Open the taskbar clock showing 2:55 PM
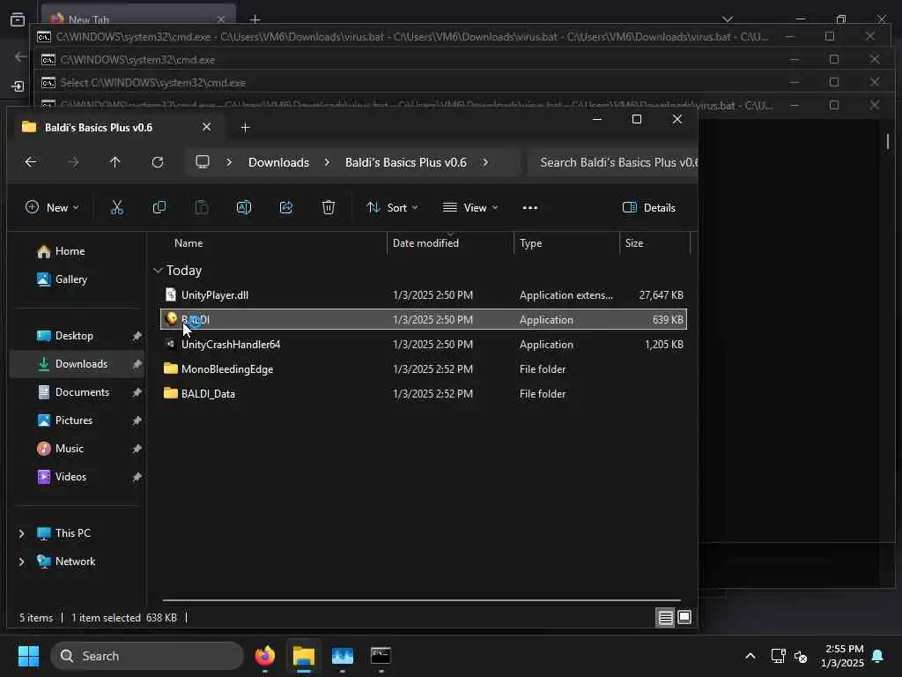 pyautogui.click(x=843, y=656)
